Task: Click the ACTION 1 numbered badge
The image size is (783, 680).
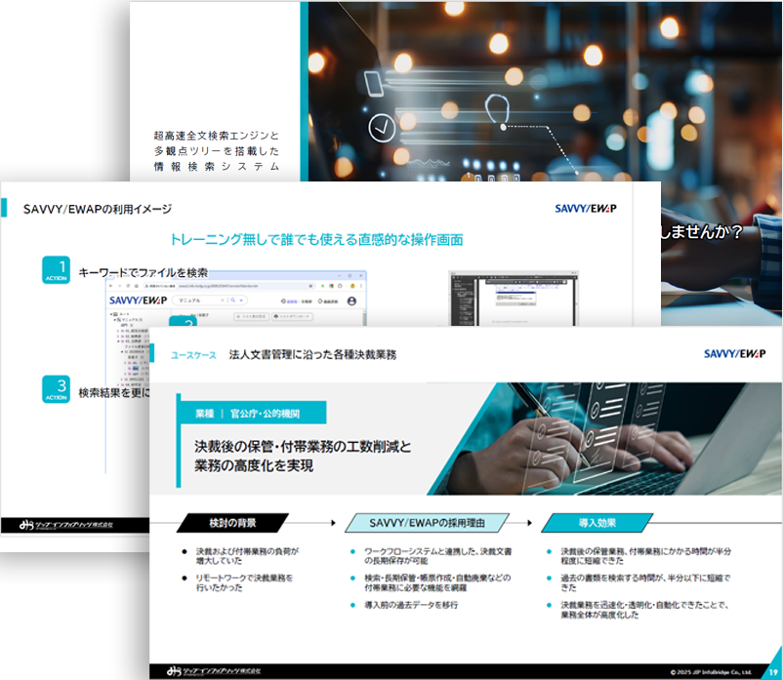Action: point(57,271)
